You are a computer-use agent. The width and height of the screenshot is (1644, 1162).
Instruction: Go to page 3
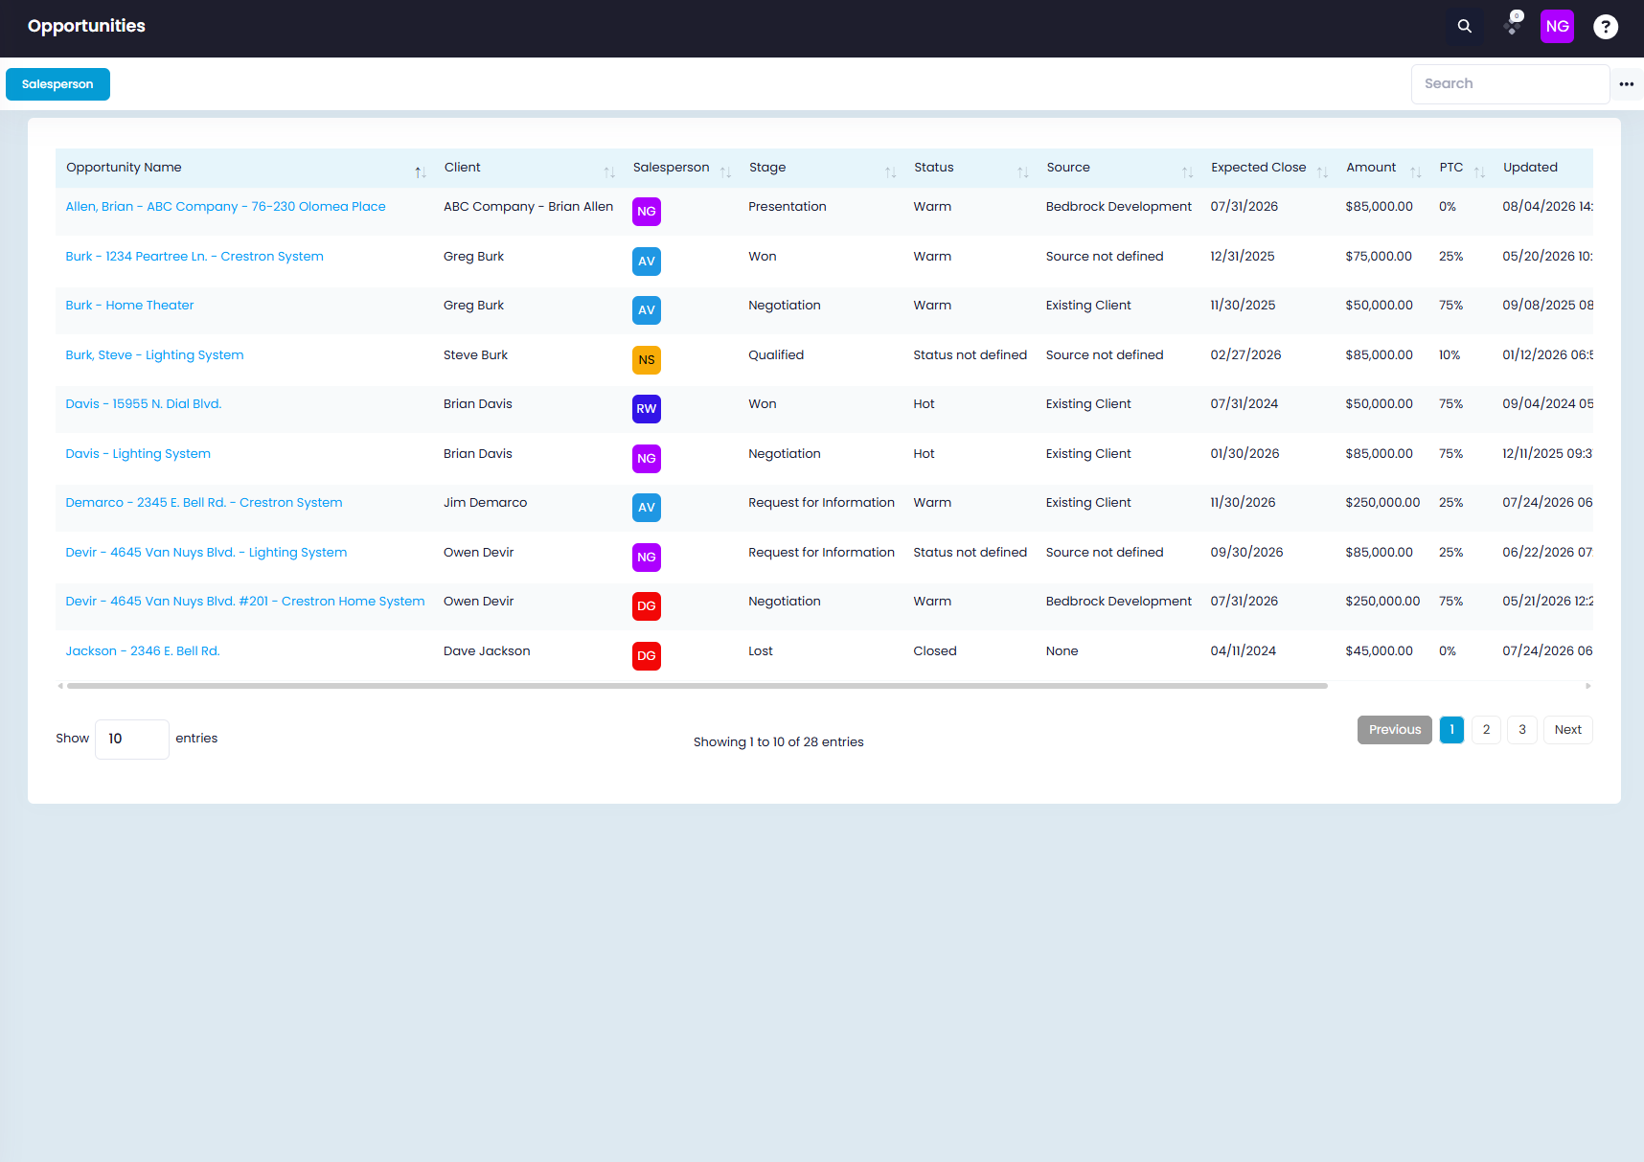click(1521, 730)
